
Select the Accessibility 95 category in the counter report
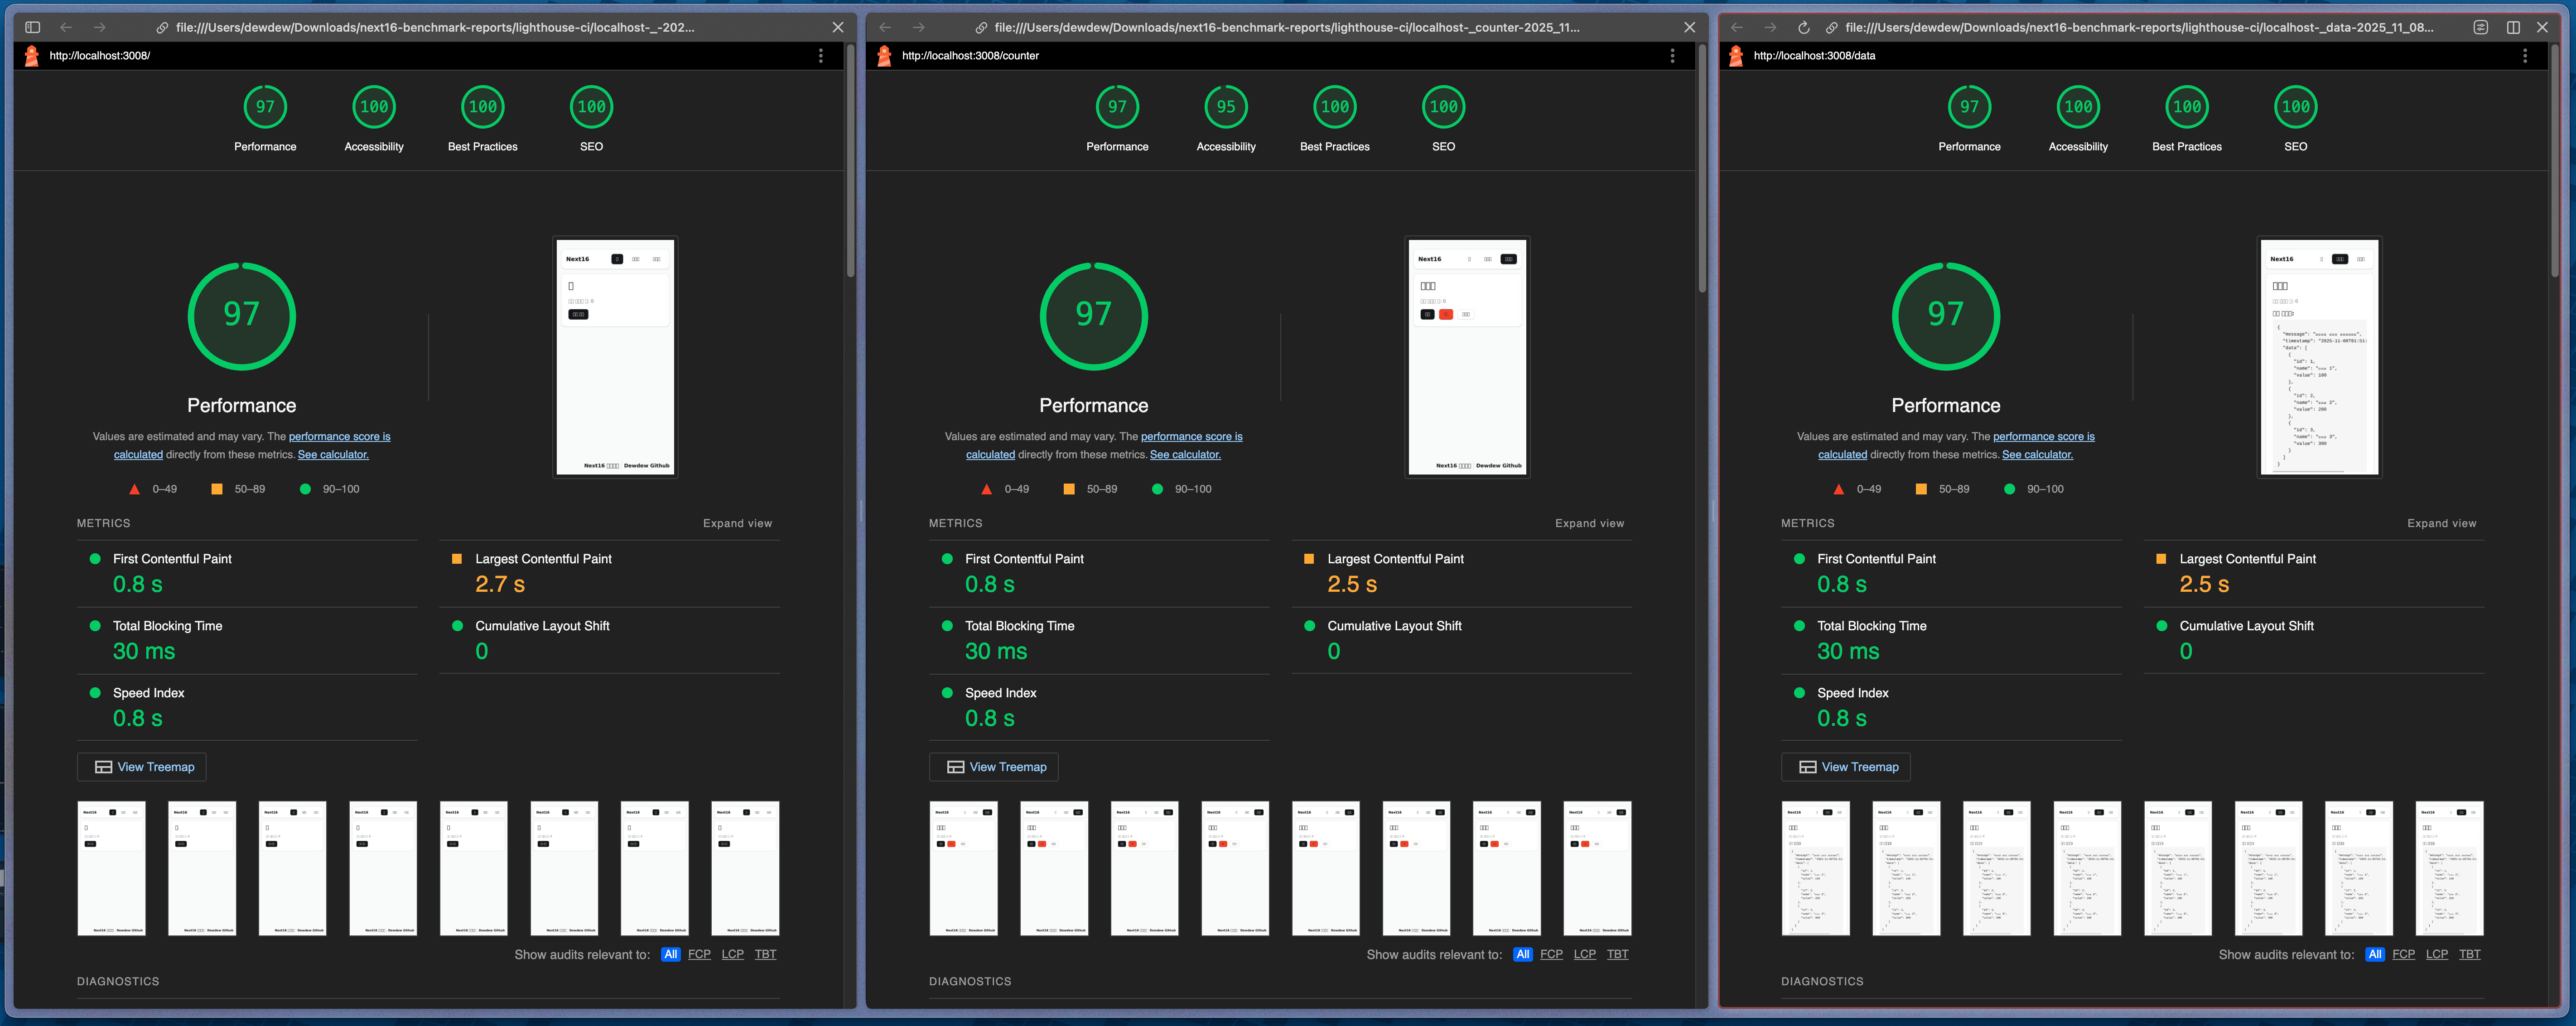click(1225, 118)
